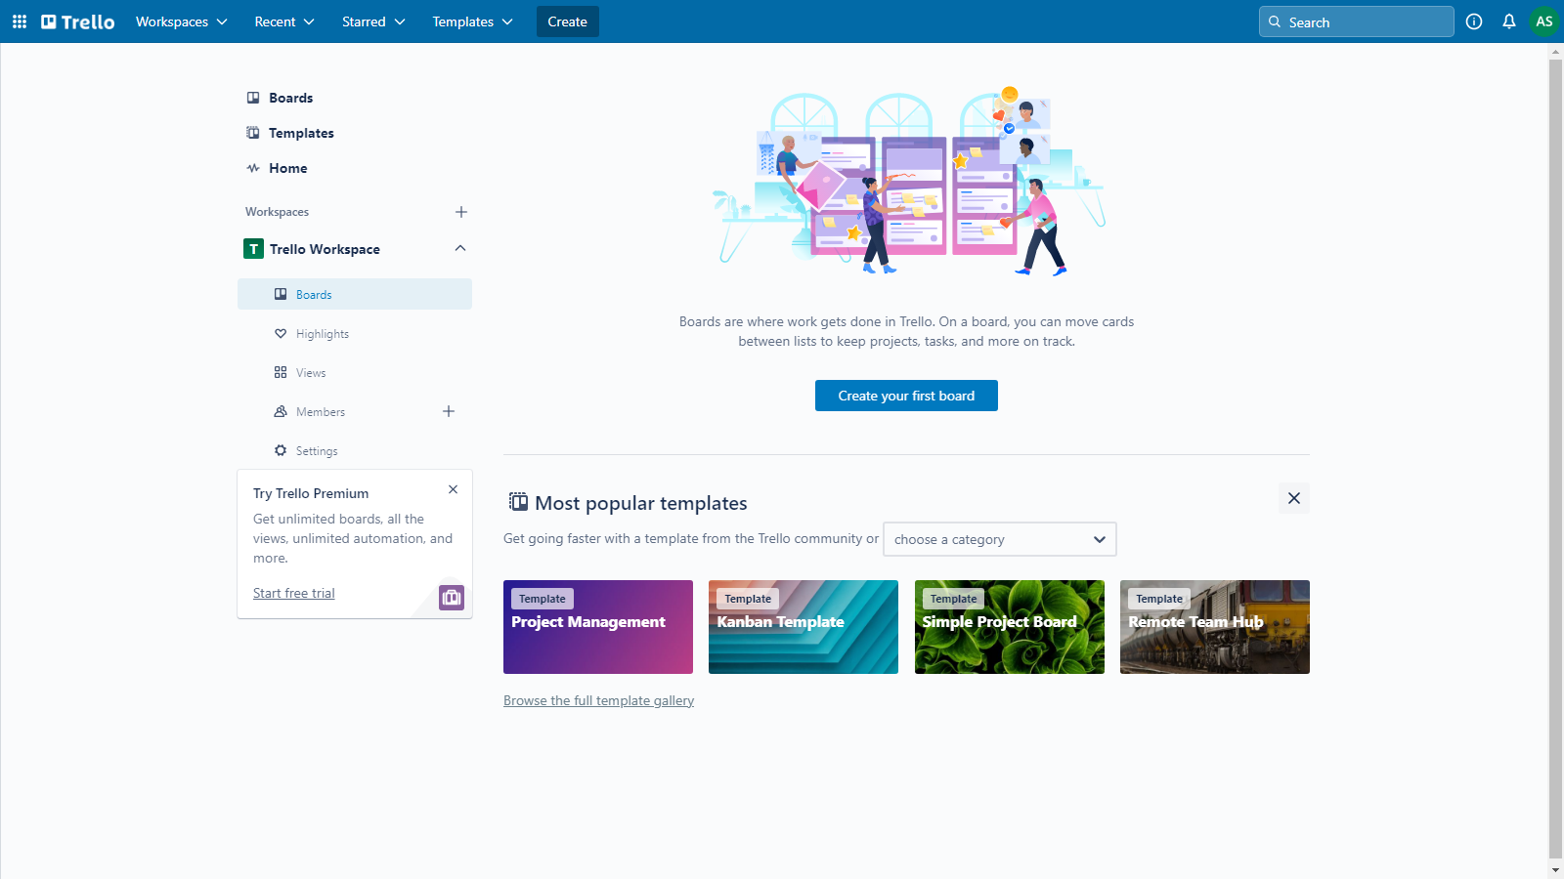Screen dimensions: 1564x879
Task: Open the Kanban Template card
Action: pos(804,627)
